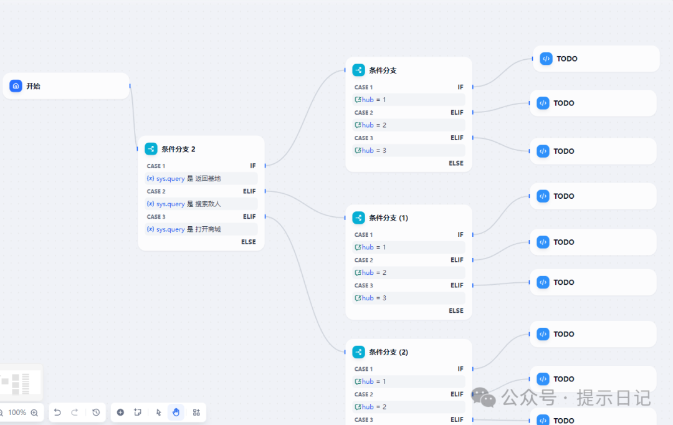673x425 pixels.
Task: Click the organize nodes layout icon
Action: (196, 413)
